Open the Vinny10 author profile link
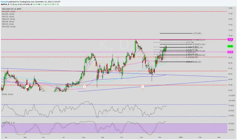This screenshot has height=140, width=237. tap(4, 2)
